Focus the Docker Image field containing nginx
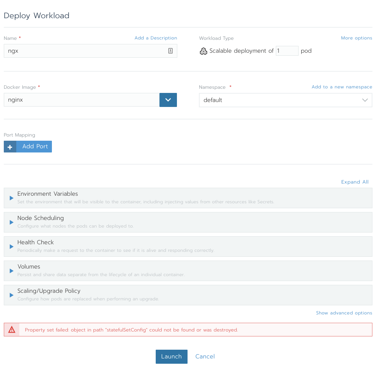Screen dimensions: 380x366 [82, 100]
